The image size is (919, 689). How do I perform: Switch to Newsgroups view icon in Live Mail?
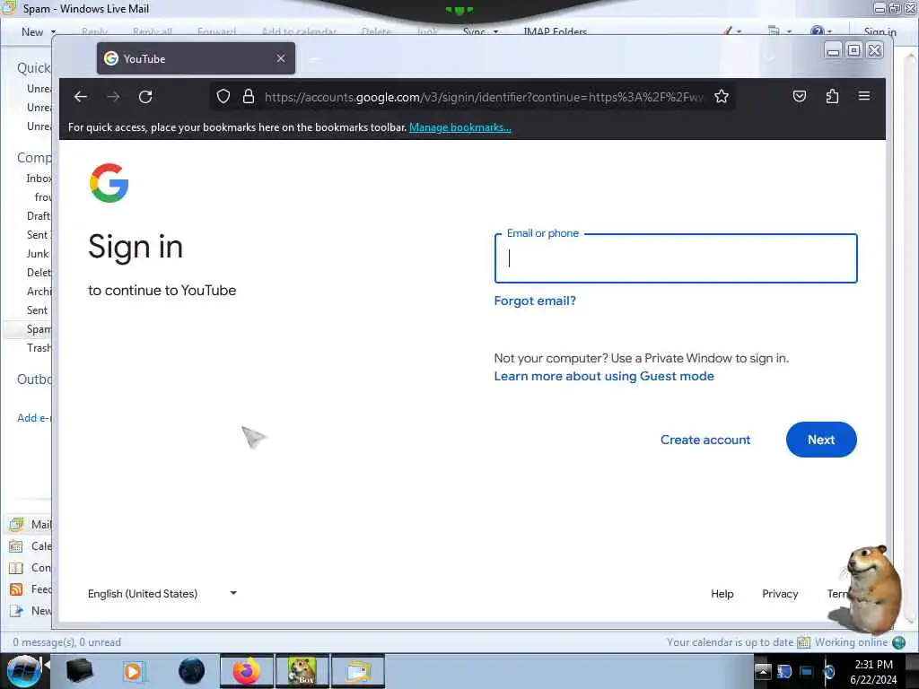[16, 611]
